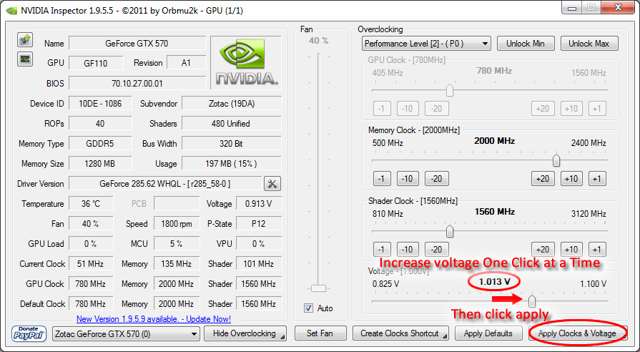
Task: Click Unlock Max button
Action: point(589,44)
